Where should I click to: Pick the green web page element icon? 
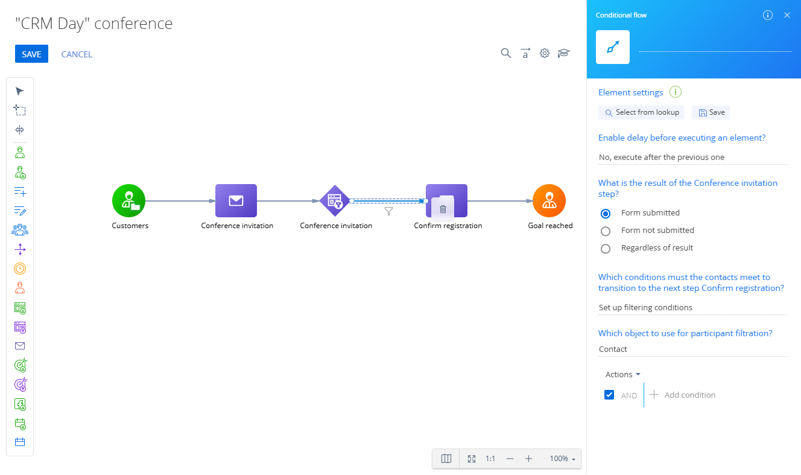[x=20, y=308]
